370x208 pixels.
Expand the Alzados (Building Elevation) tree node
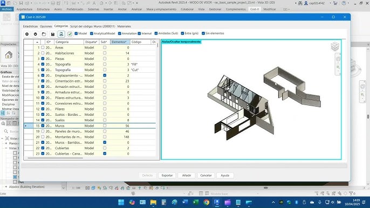coord(6,187)
